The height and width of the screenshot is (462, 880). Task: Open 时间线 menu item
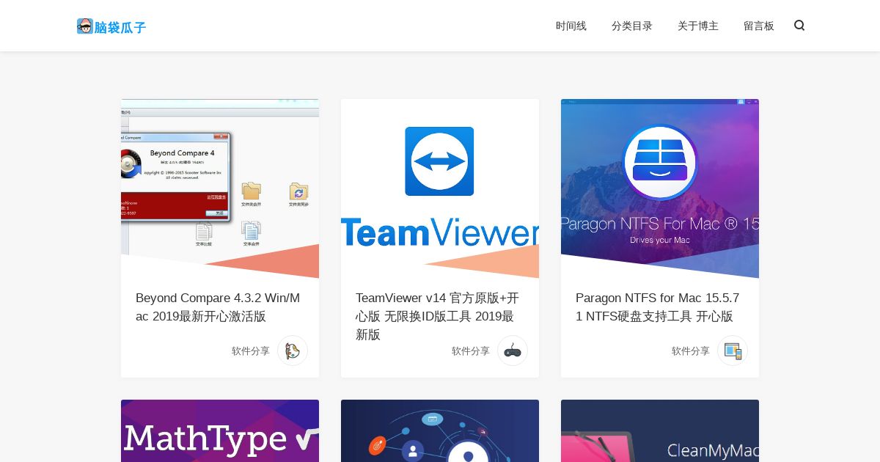pyautogui.click(x=571, y=26)
